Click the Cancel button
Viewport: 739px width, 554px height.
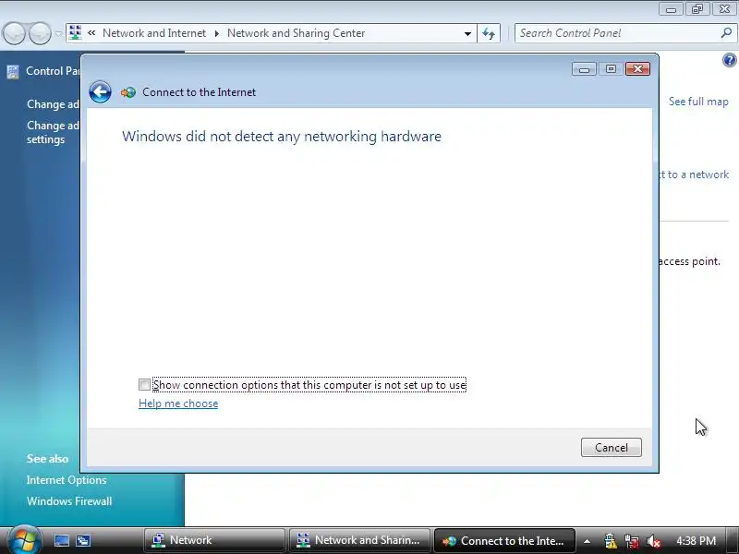tap(611, 447)
